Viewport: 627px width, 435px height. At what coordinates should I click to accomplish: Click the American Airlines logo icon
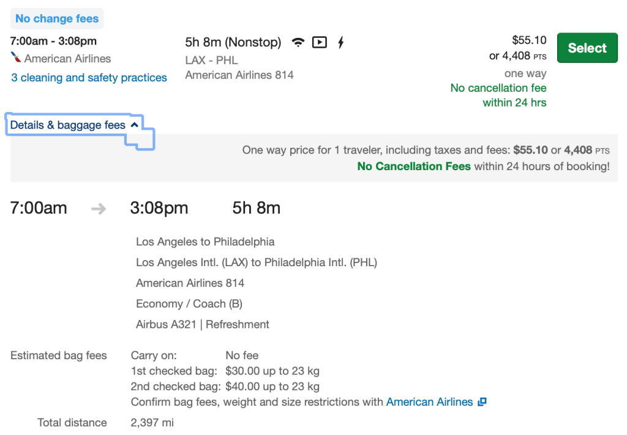pos(17,59)
